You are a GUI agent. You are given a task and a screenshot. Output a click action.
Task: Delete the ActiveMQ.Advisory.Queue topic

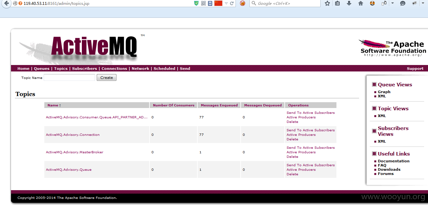(292, 174)
